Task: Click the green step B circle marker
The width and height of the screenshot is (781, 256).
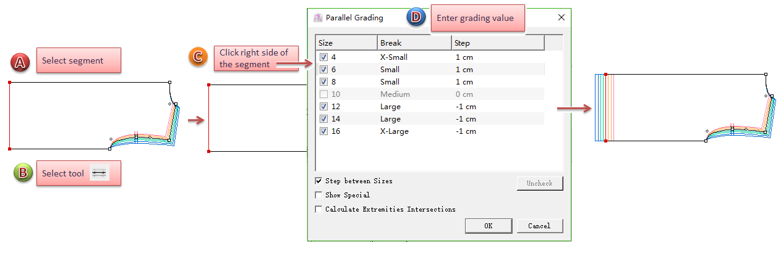Action: [23, 173]
